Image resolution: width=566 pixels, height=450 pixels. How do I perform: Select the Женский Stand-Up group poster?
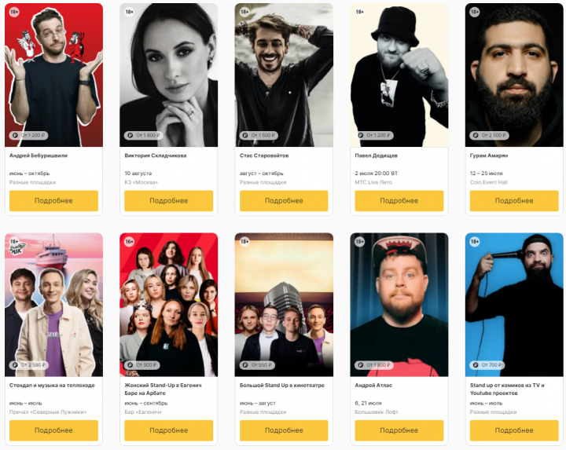(168, 305)
